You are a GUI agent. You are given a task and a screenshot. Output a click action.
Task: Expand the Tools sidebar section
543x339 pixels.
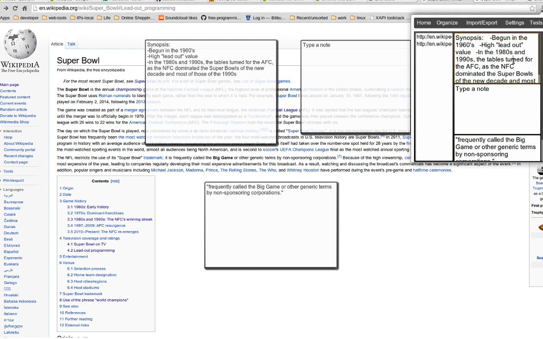pos(7,172)
